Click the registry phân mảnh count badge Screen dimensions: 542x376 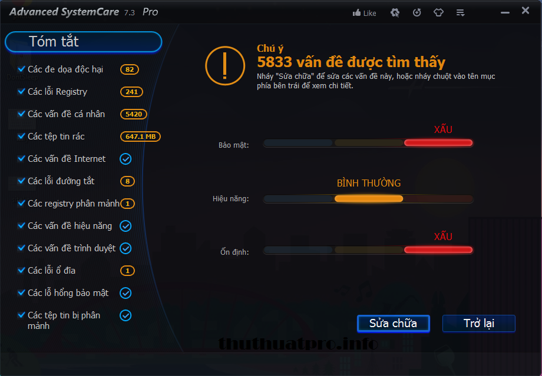click(127, 204)
